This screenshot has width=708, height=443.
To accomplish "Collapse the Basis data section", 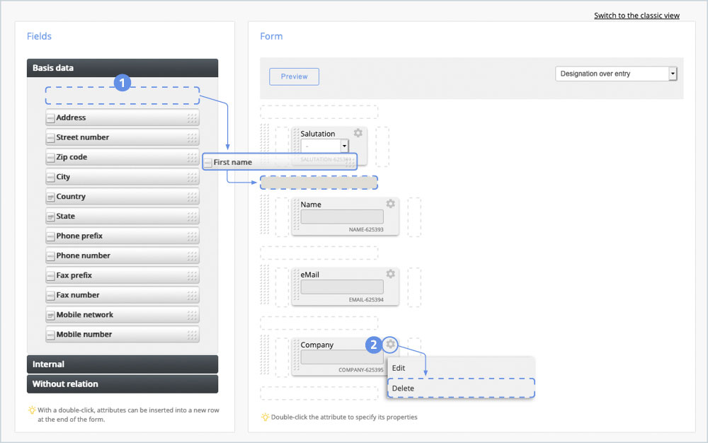I will click(122, 68).
